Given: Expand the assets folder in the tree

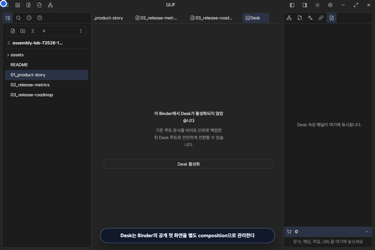Looking at the screenshot, I should coord(47,55).
